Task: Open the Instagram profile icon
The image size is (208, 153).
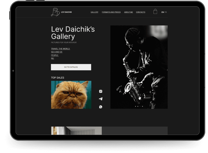Action: point(101,91)
